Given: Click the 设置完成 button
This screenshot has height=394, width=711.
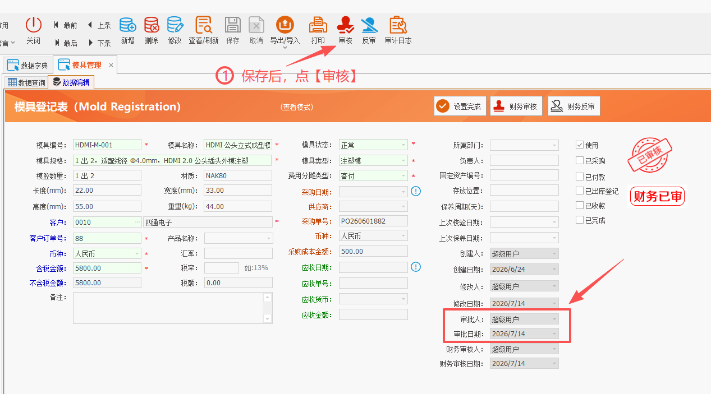Looking at the screenshot, I should pyautogui.click(x=460, y=106).
